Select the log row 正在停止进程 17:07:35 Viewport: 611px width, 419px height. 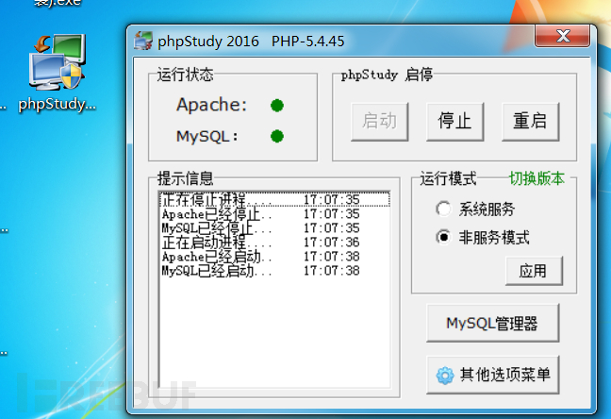[274, 200]
